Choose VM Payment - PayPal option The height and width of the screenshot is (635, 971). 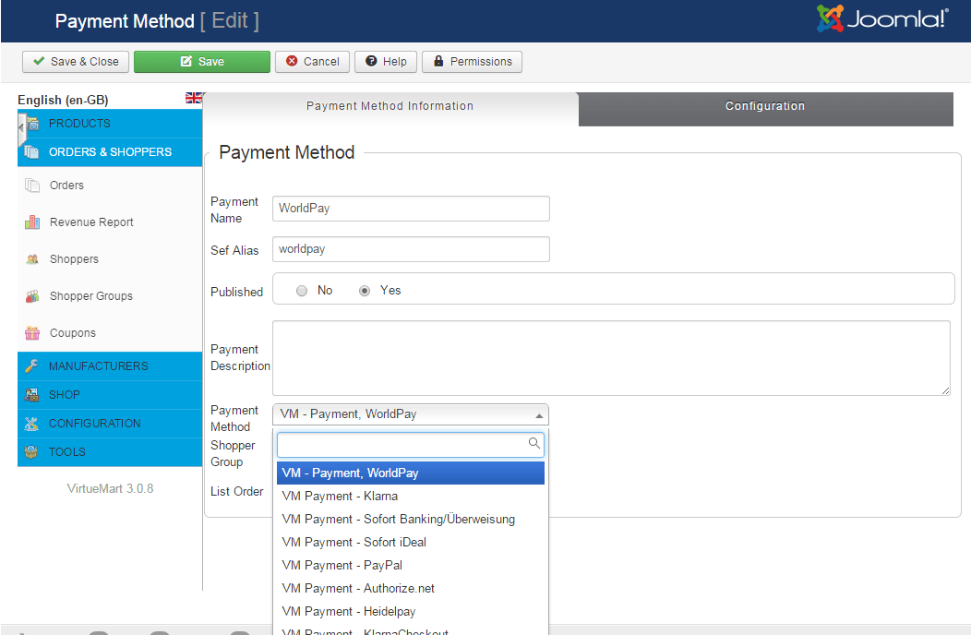click(411, 565)
